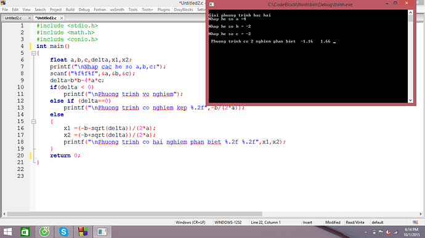Select the modified *Untitled2.c tab
The width and height of the screenshot is (425, 238).
(x=46, y=18)
